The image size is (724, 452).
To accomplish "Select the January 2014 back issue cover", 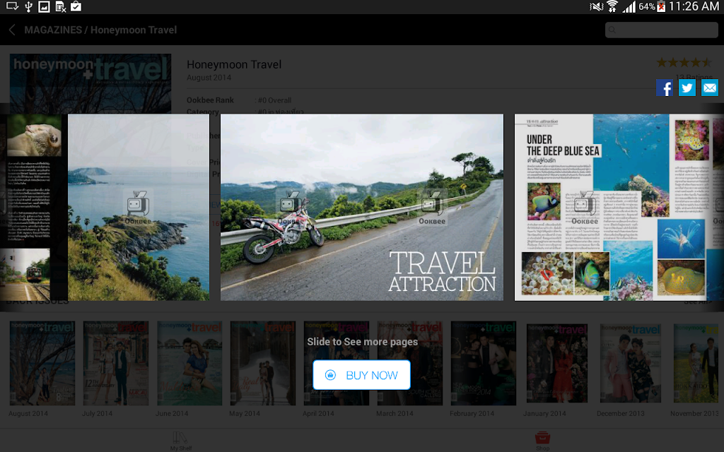I will [x=557, y=364].
